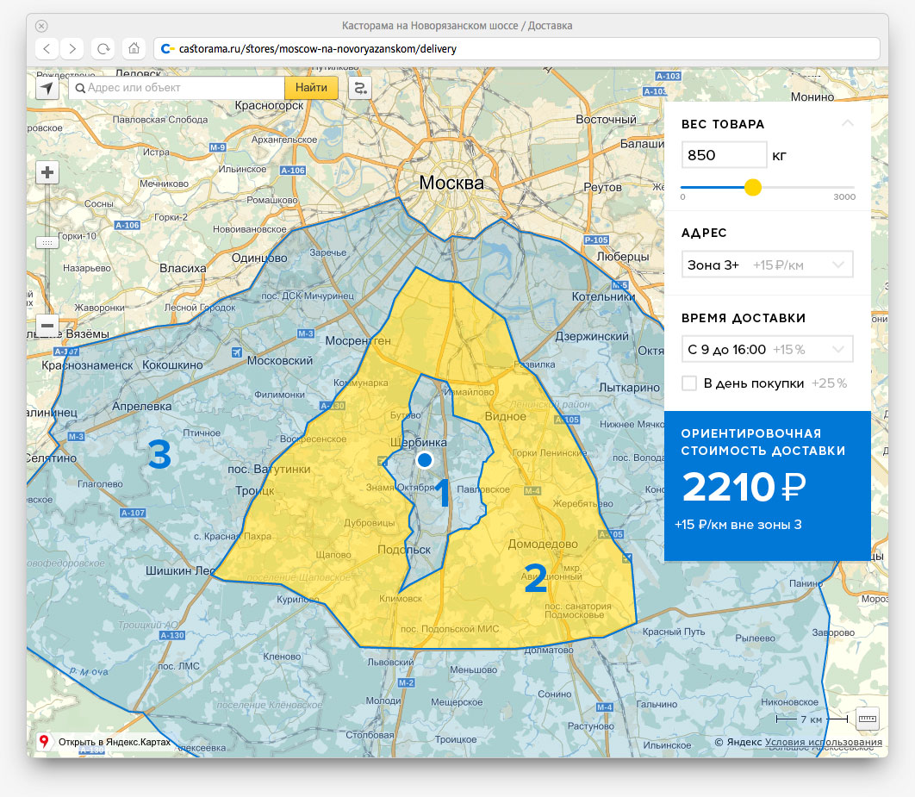
Task: Open the 'С 9 до 16:00' delivery time dropdown
Action: pyautogui.click(x=767, y=350)
